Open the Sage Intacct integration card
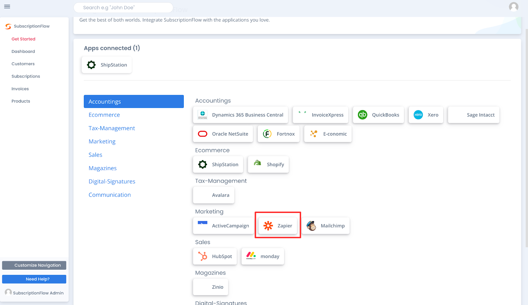528x305 pixels. (474, 115)
